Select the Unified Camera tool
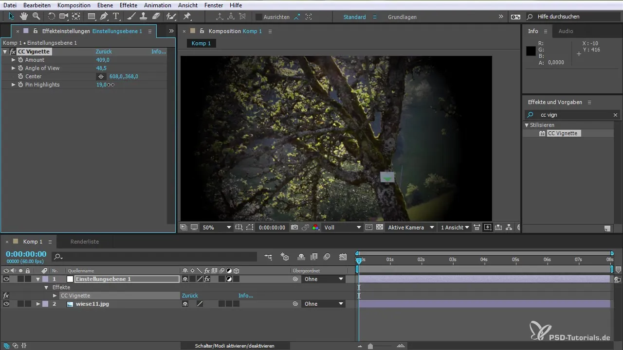Image resolution: width=623 pixels, height=350 pixels. click(x=64, y=17)
